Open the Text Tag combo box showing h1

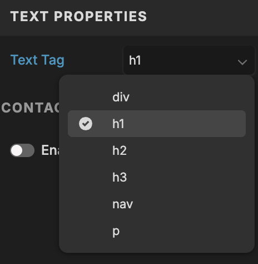coord(189,60)
